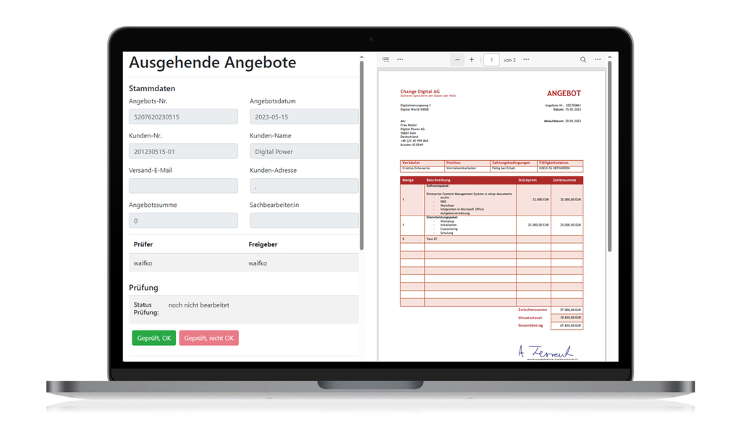Click the Zwischensumme label in PDF
Screen dimensions: 741x426
pyautogui.click(x=533, y=310)
